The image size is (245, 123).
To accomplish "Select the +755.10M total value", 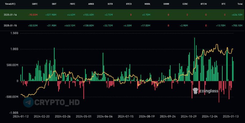I will tap(237, 26).
